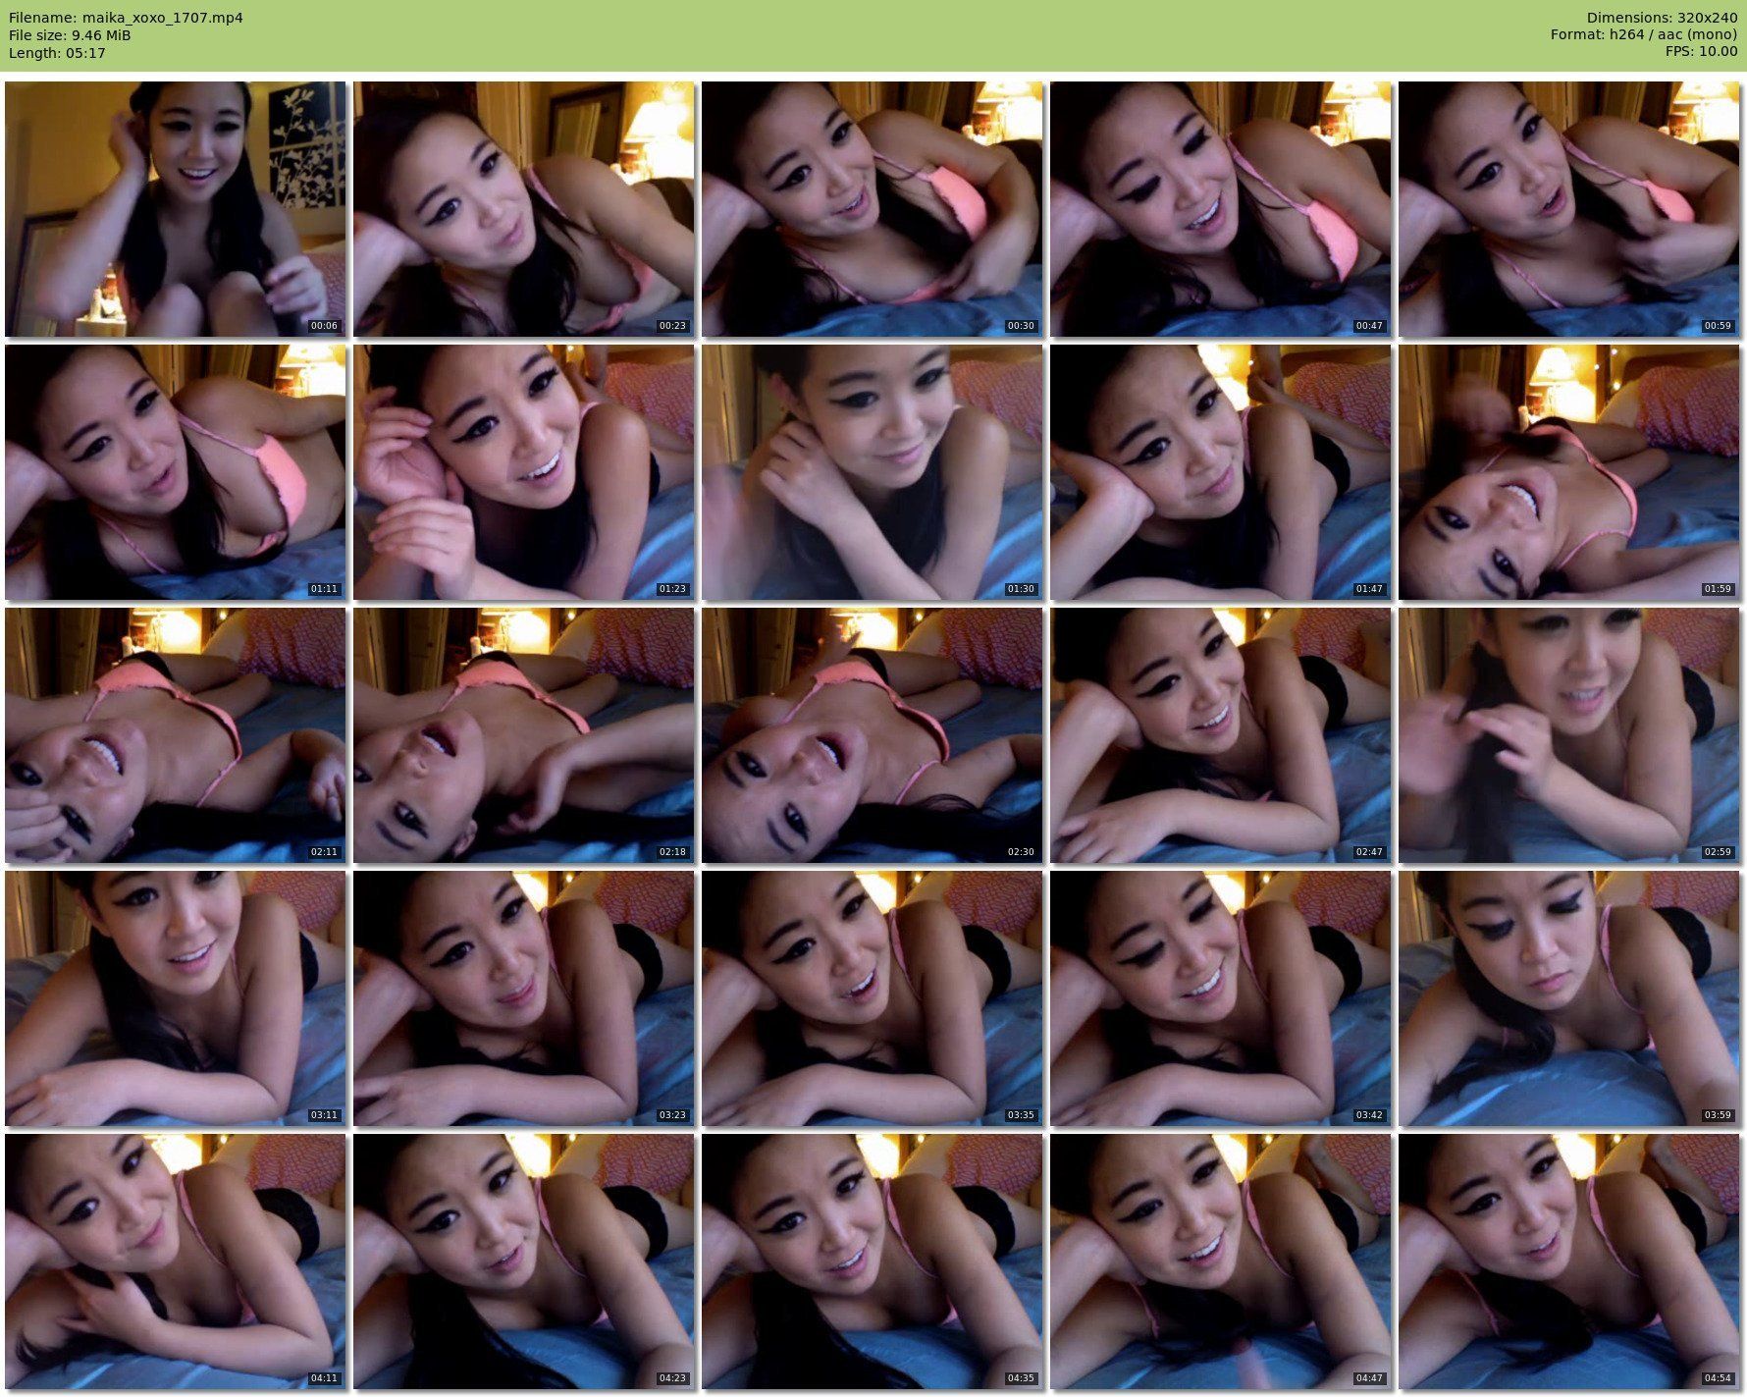
Task: Click the thumbnail timestamped 02:11
Action: click(176, 735)
